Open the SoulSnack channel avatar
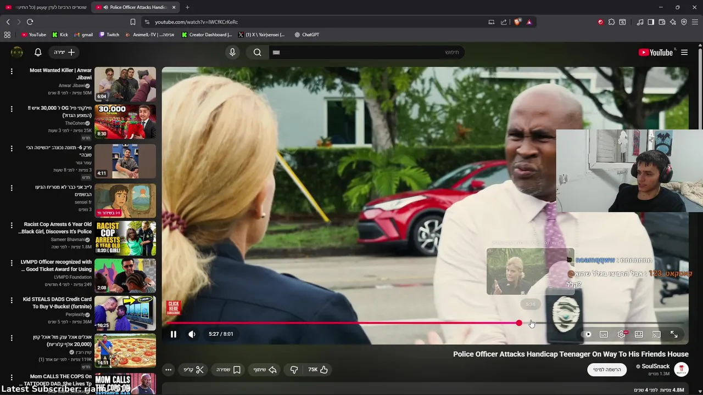Viewport: 703px width, 395px height. coord(681,370)
